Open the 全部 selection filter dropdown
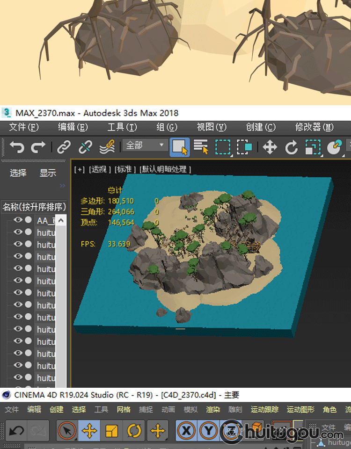Image resolution: width=351 pixels, height=449 pixels. (x=145, y=145)
